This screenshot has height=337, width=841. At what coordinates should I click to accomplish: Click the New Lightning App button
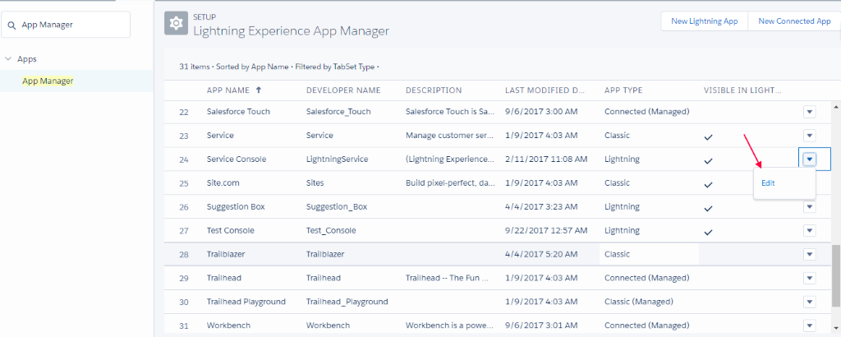click(704, 21)
